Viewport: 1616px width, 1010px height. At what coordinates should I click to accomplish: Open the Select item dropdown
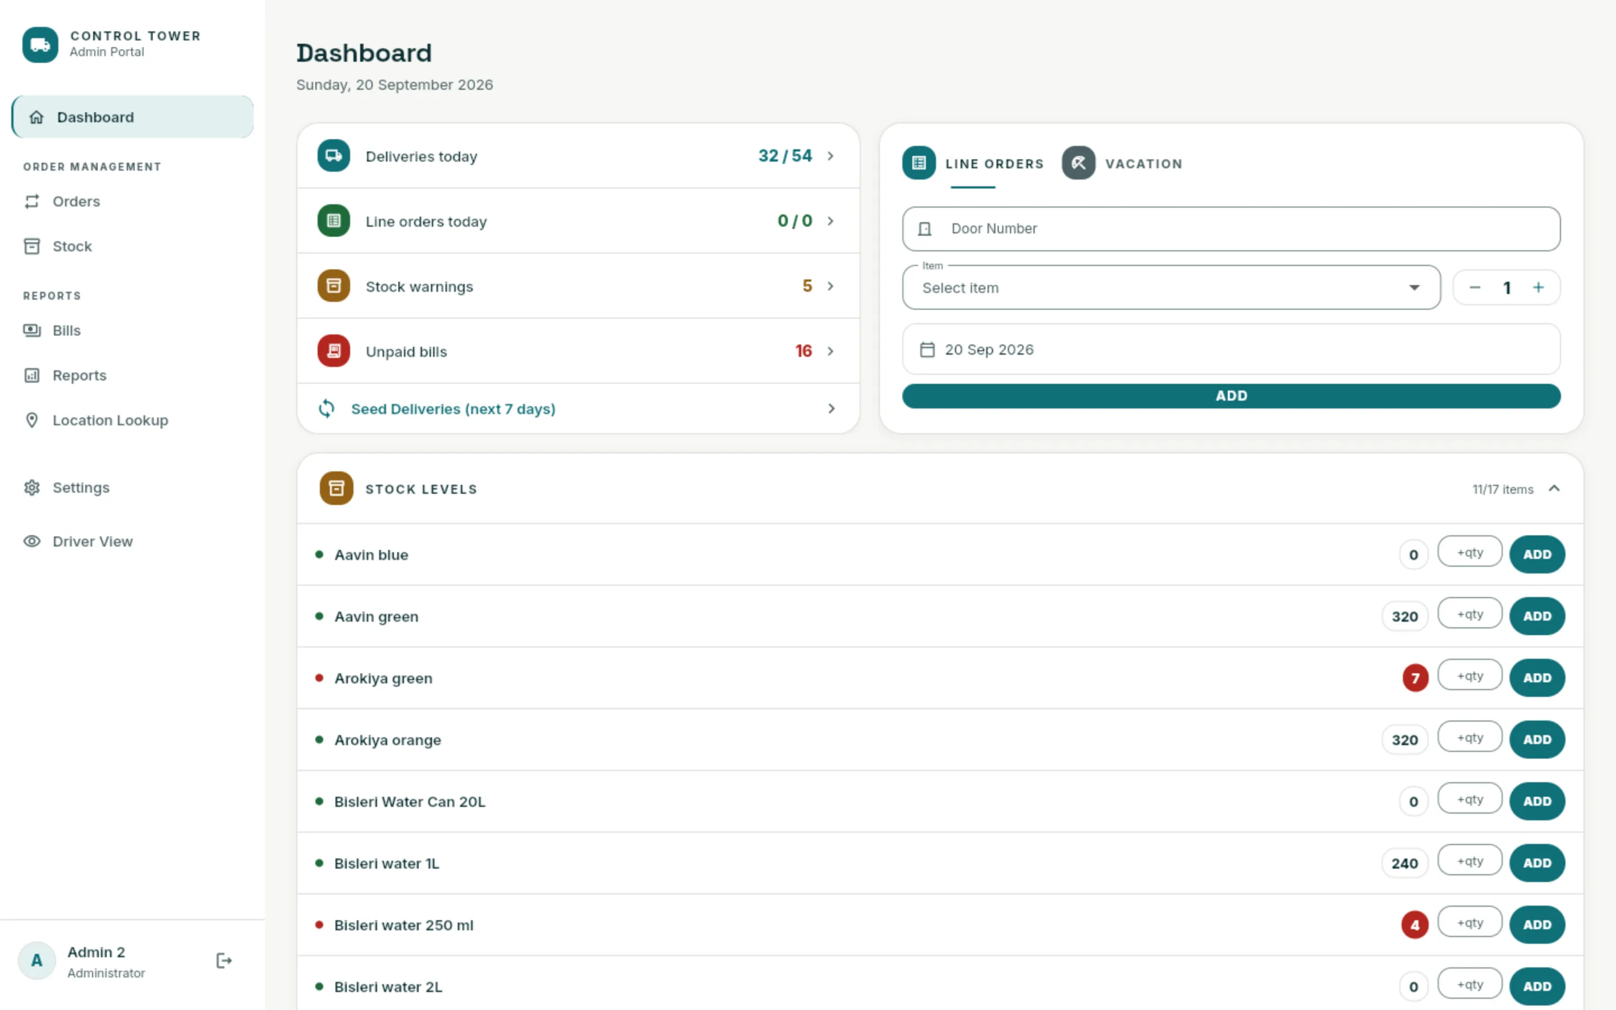1171,288
